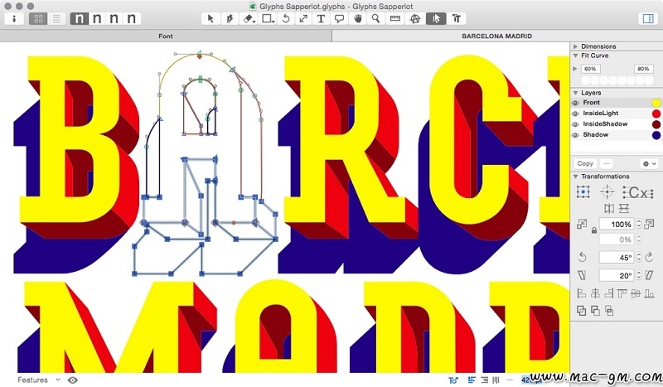Switch to the Font tab

pyautogui.click(x=166, y=36)
